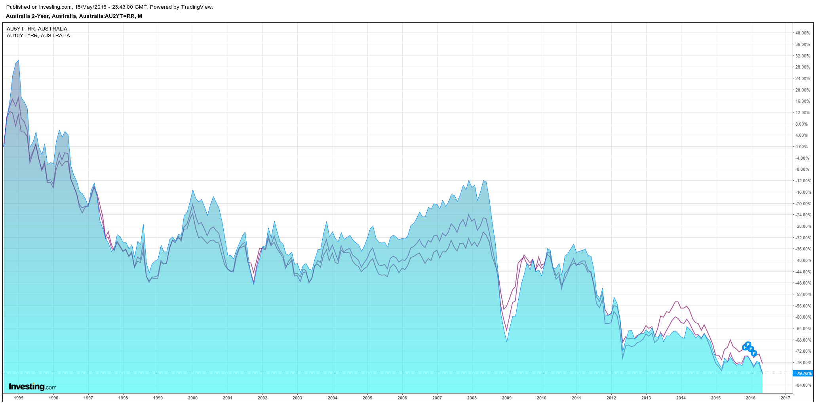Viewport: 816px width, 403px height.
Task: Click the -52.00% label on the percent axis
Action: 803,294
